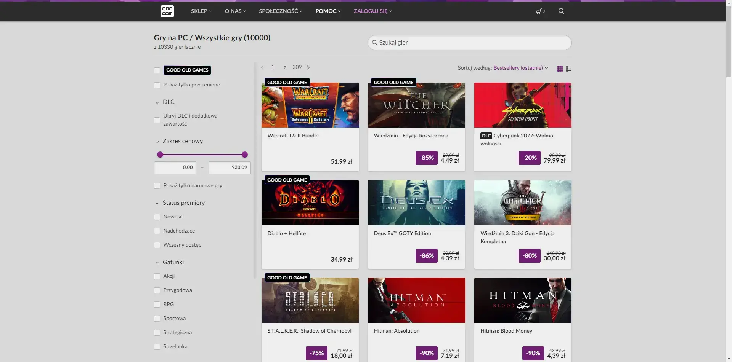This screenshot has width=732, height=362.
Task: Open Diablo + Hellfire title link
Action: 286,233
